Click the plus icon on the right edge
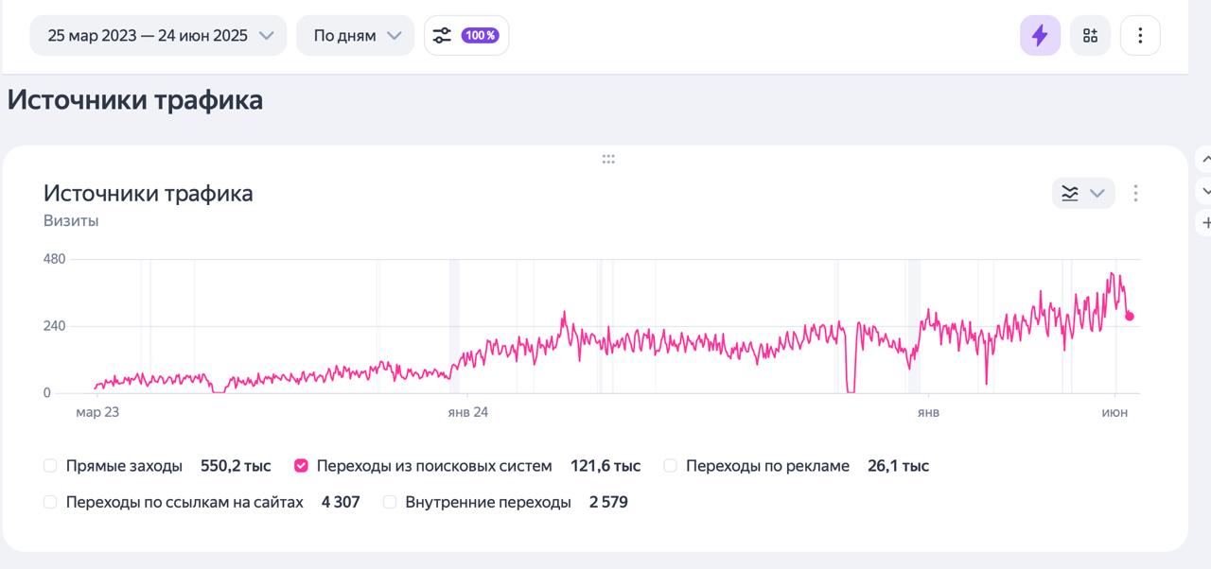This screenshot has height=569, width=1211. pyautogui.click(x=1204, y=223)
